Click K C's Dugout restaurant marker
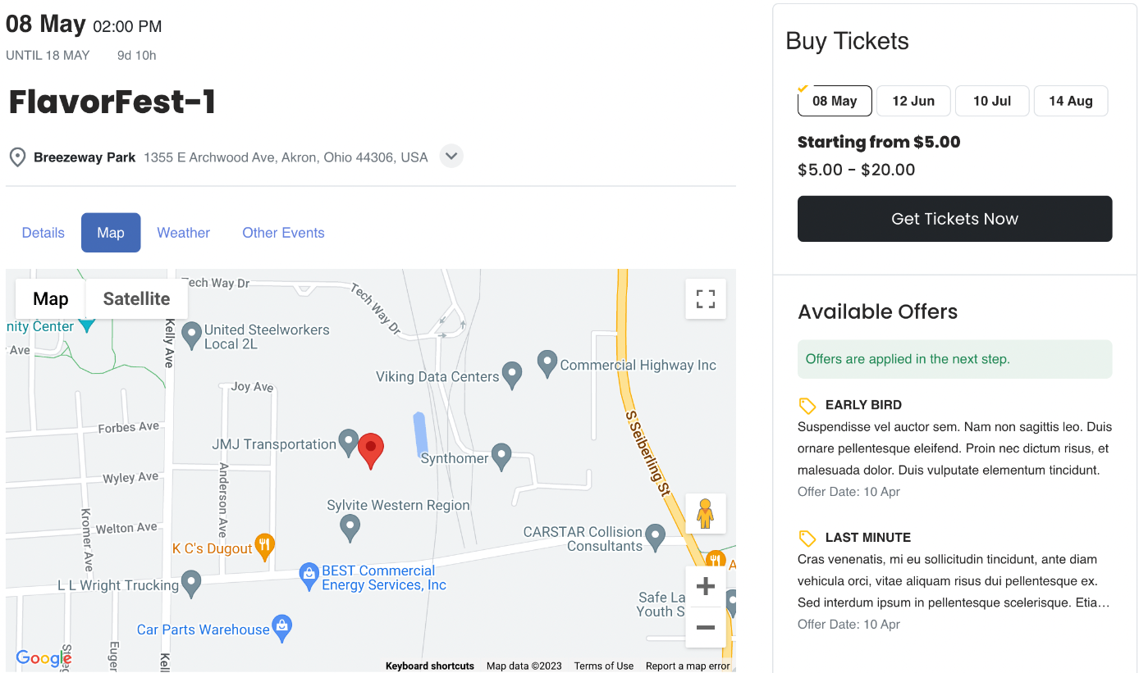The width and height of the screenshot is (1139, 673). (x=264, y=545)
